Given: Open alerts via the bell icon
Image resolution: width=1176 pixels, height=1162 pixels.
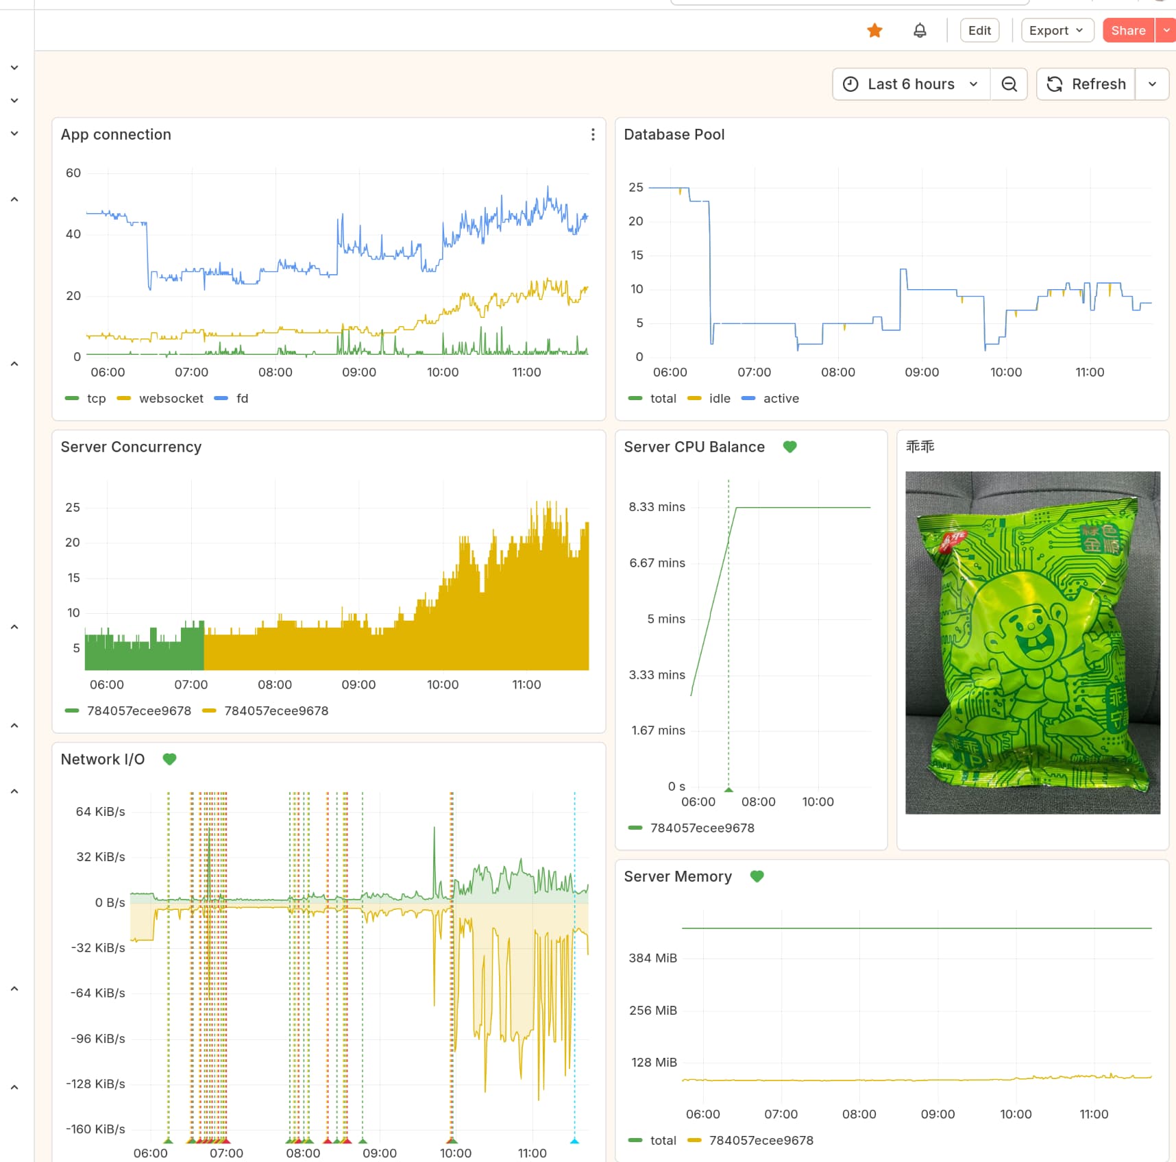Looking at the screenshot, I should click(x=920, y=30).
